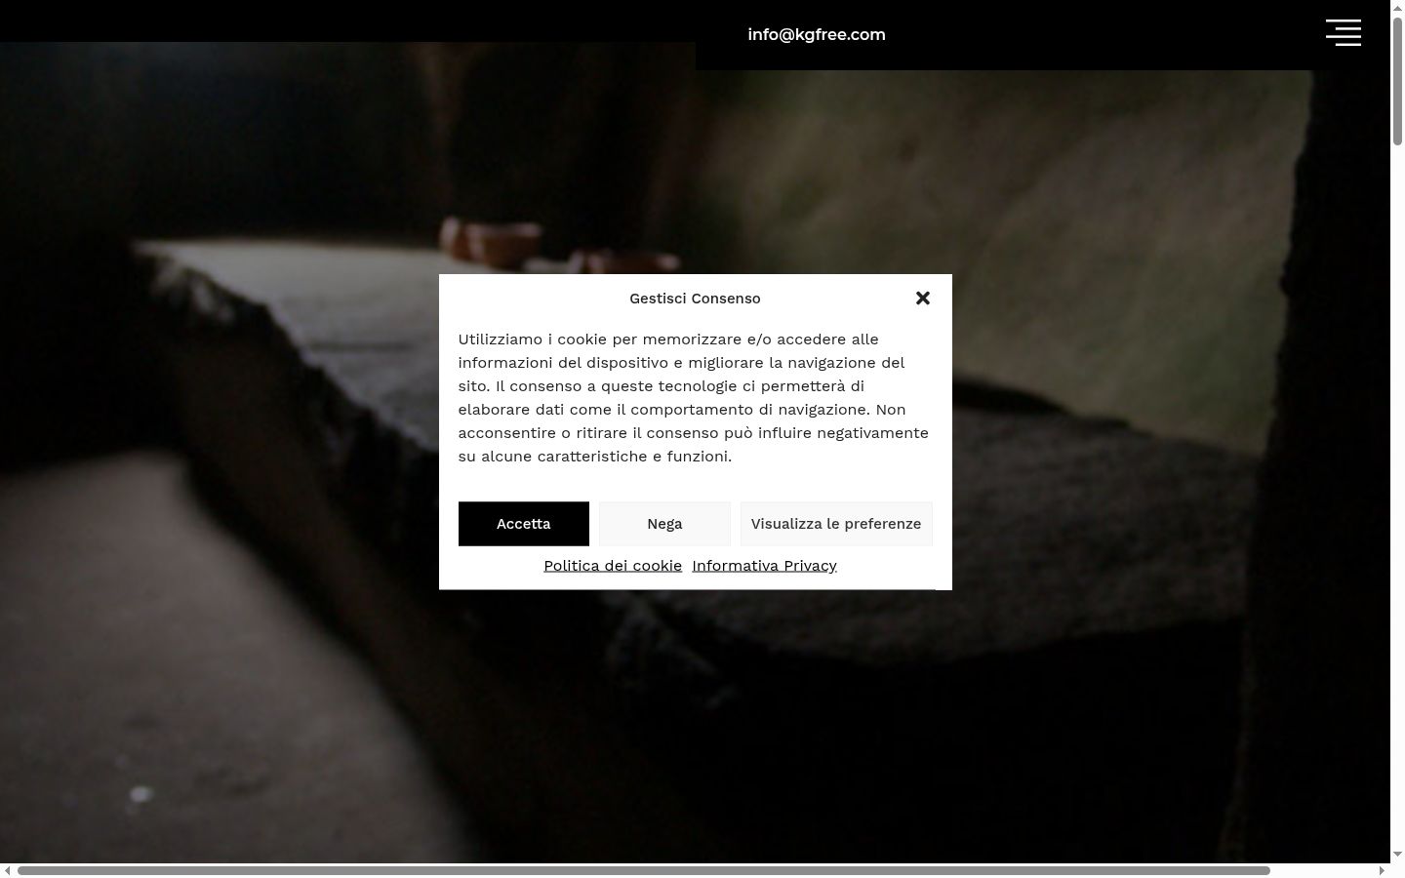1405x878 pixels.
Task: Click the scroll left arrow
Action: click(x=8, y=870)
